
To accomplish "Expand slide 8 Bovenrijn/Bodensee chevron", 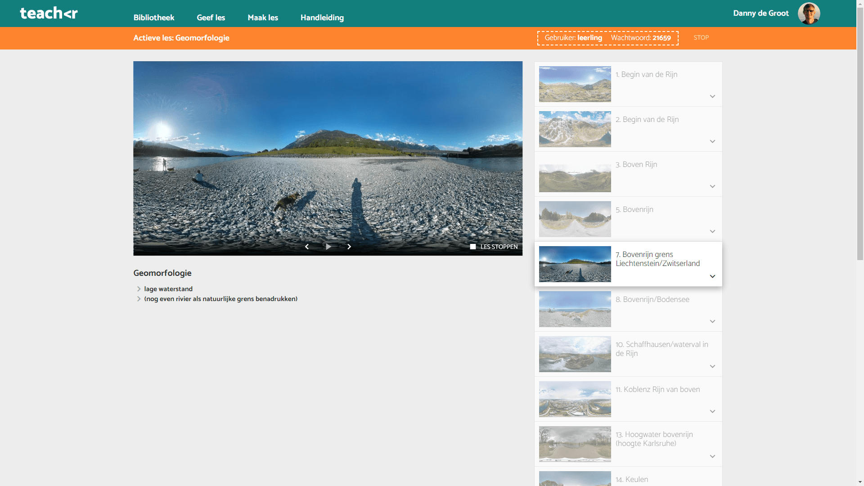I will [712, 321].
